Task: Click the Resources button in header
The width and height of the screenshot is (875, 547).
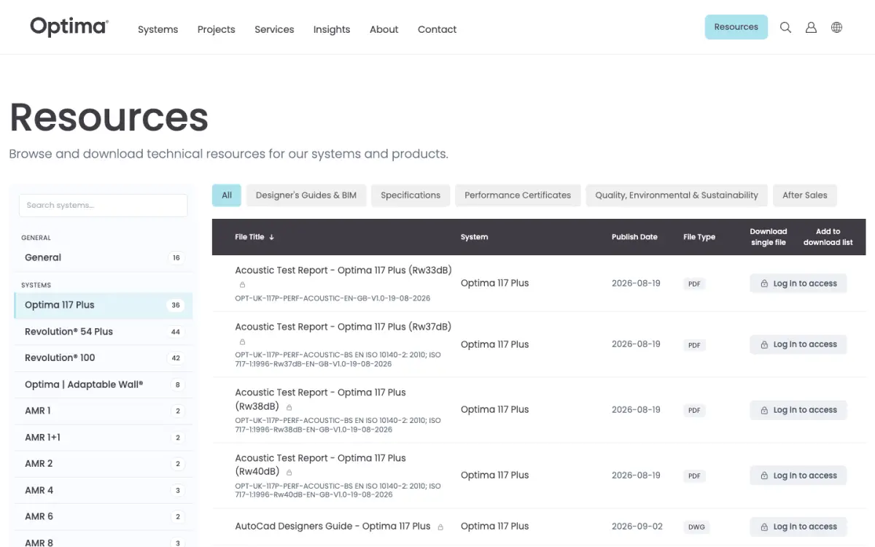Action: pyautogui.click(x=736, y=27)
